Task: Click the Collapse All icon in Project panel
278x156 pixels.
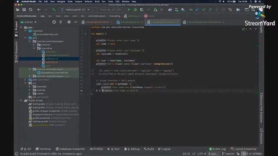Action: tap(61, 22)
